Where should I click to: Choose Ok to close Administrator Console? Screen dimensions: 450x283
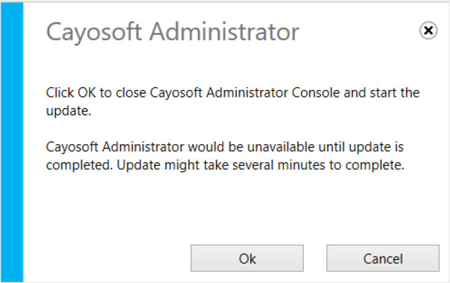[247, 258]
